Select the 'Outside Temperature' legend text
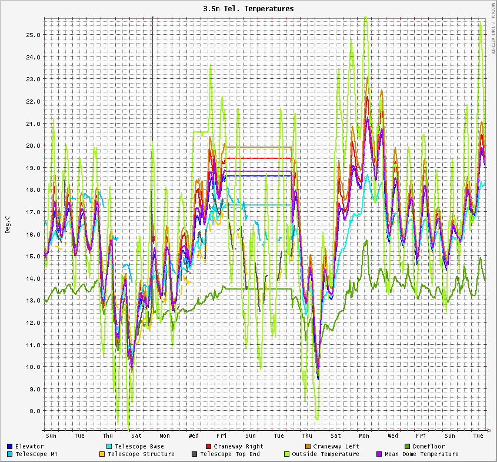Viewport: 497px width, 462px height. (x=326, y=454)
